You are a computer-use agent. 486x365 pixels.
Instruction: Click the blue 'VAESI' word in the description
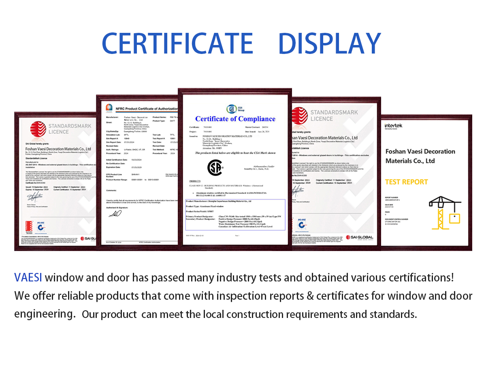(x=28, y=278)
